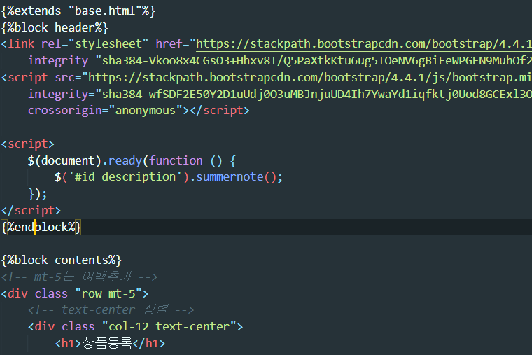Viewport: 532px width, 355px height.
Task: Click the opening <script> tag line
Action: click(x=27, y=144)
